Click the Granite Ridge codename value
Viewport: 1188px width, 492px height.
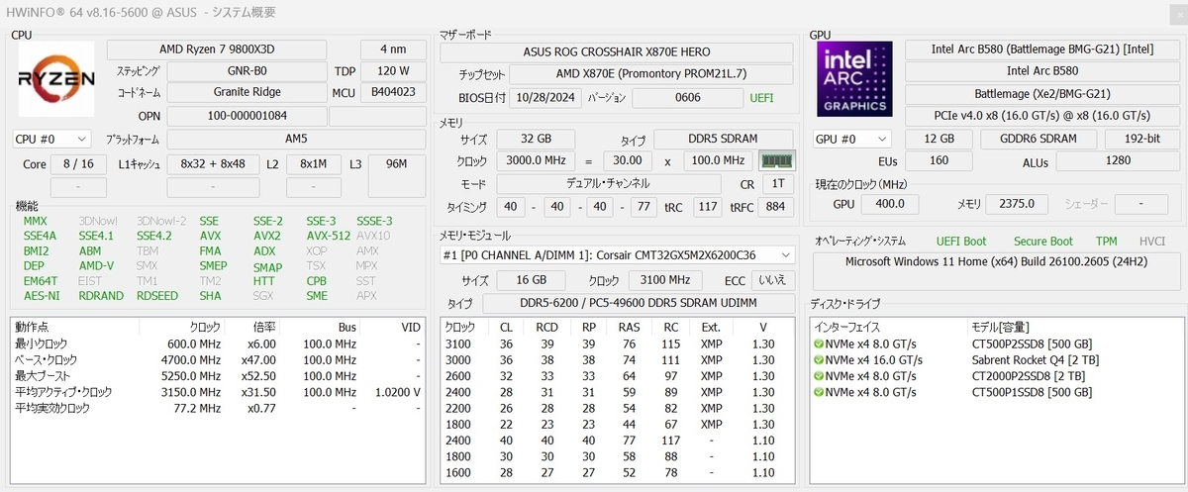(247, 92)
